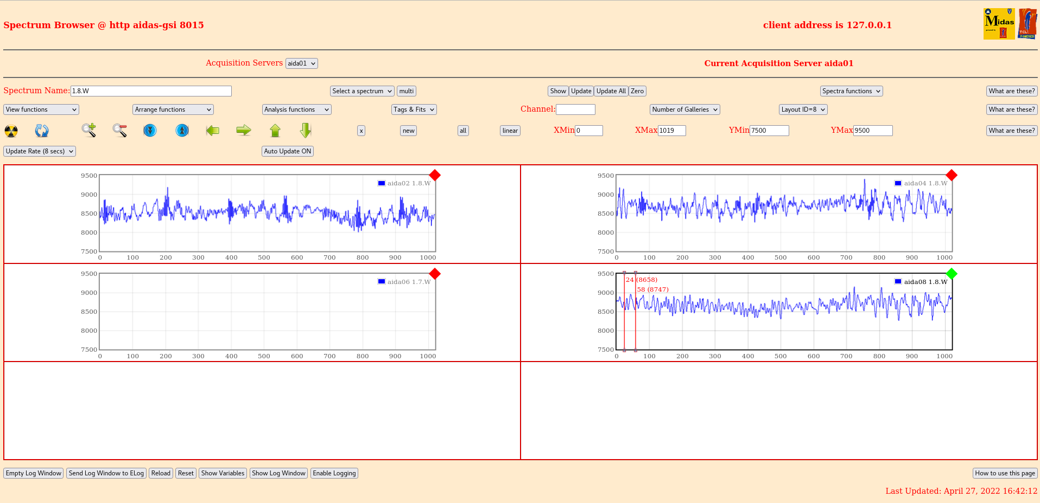1040x503 pixels.
Task: Click the blue double down-arrow icon
Action: [x=150, y=130]
